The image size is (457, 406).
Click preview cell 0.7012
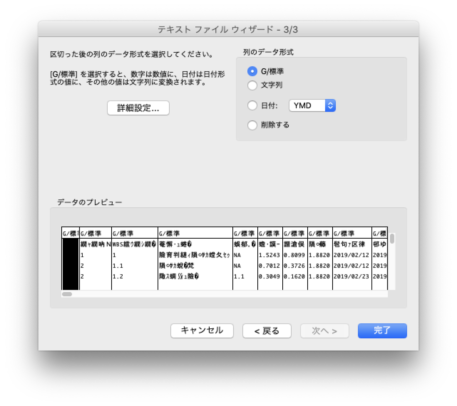pos(269,266)
